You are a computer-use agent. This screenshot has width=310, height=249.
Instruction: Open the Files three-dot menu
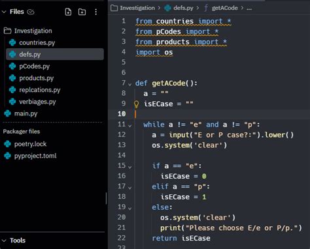click(x=96, y=12)
